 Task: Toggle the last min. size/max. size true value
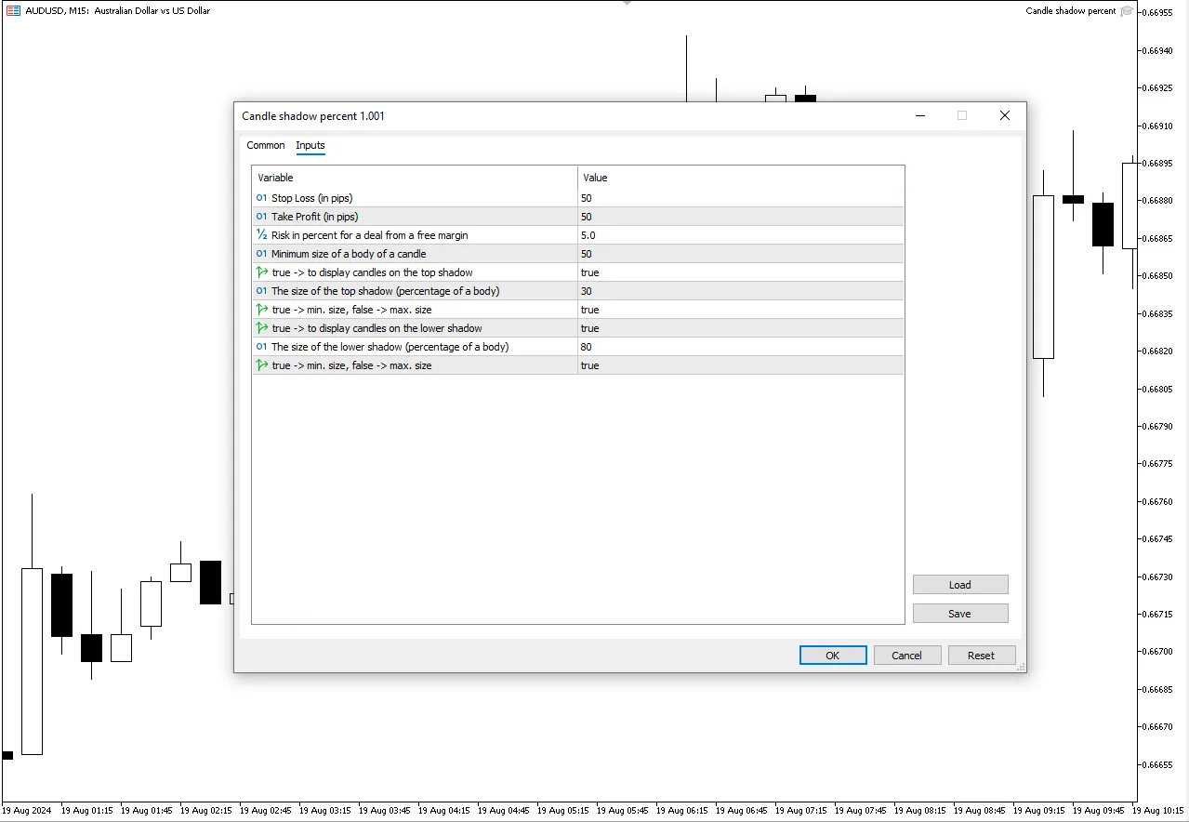pyautogui.click(x=739, y=365)
